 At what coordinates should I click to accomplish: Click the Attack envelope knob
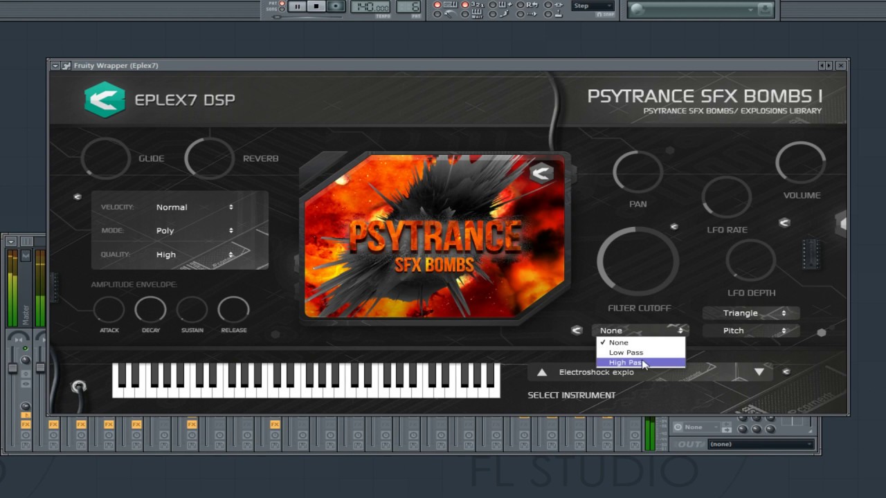coord(109,310)
